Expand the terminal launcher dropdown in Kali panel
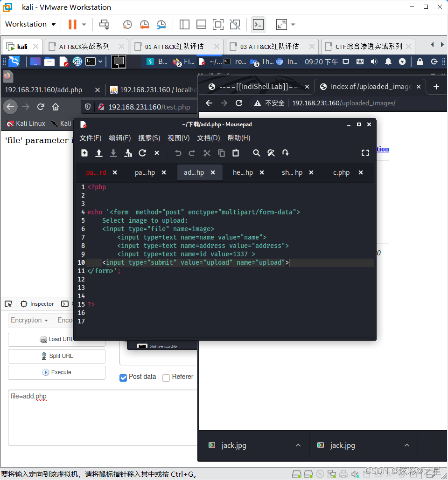Viewport: 448px width, 480px height. point(100,62)
